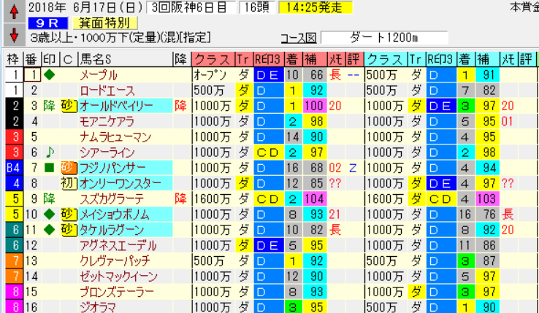
Task: Select horse name メイショウボノム
Action: 114,215
